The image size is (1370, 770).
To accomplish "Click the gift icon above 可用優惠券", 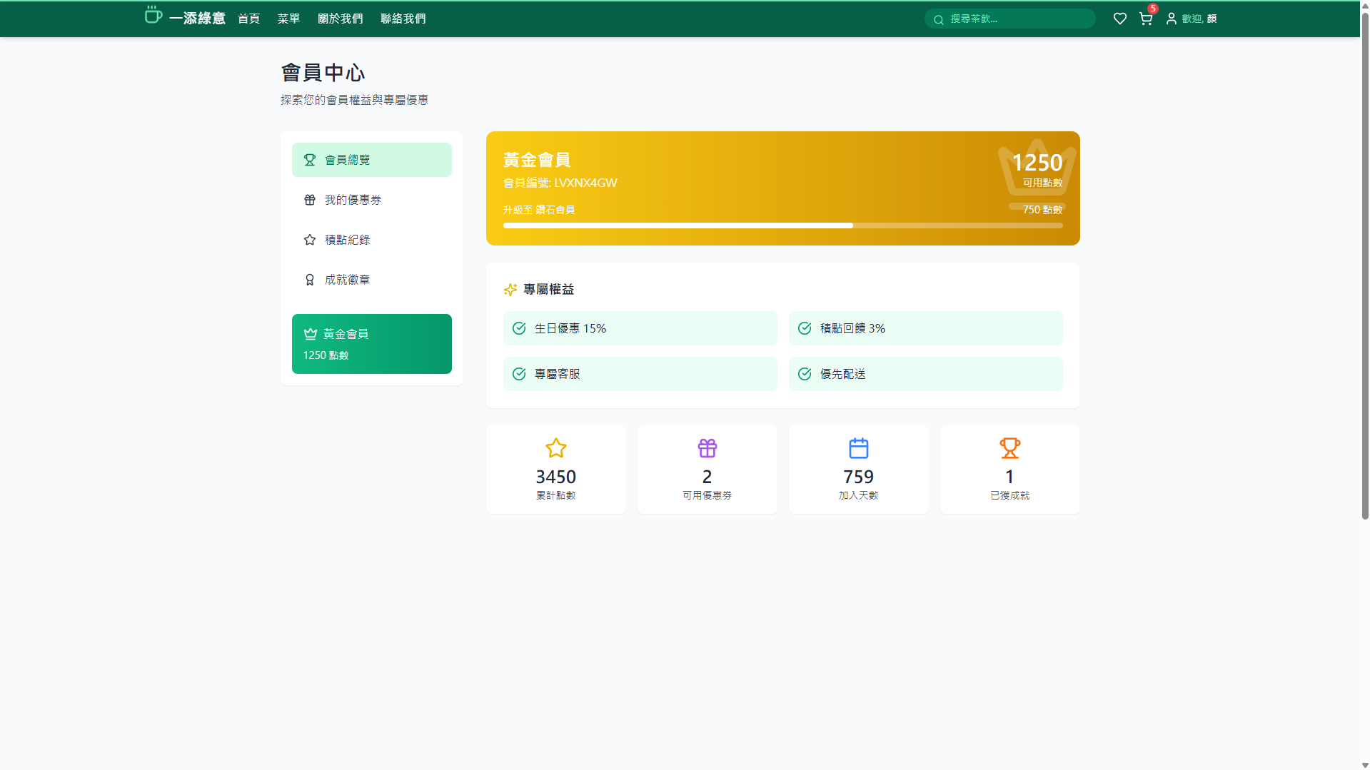I will click(707, 448).
